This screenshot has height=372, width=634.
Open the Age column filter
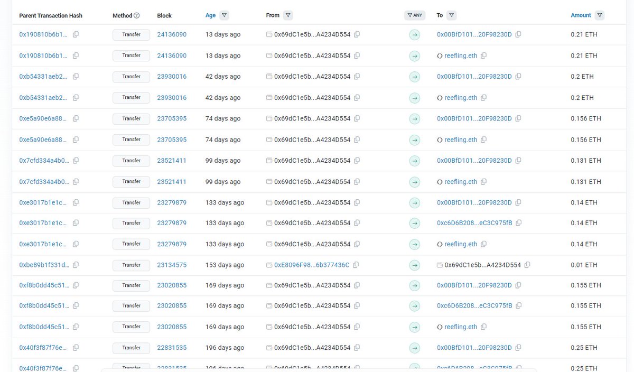coord(224,15)
